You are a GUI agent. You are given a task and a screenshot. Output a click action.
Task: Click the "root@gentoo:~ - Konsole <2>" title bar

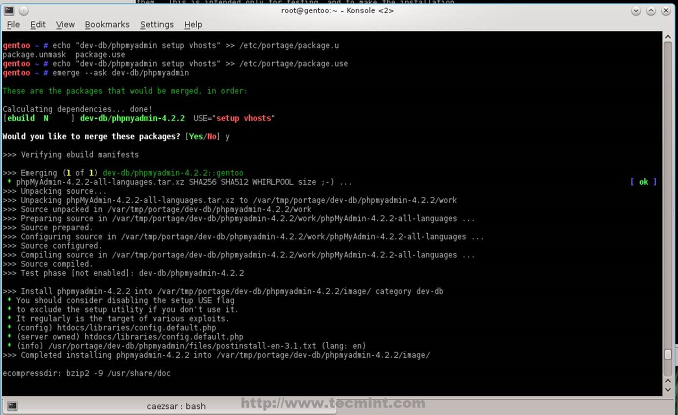[337, 10]
